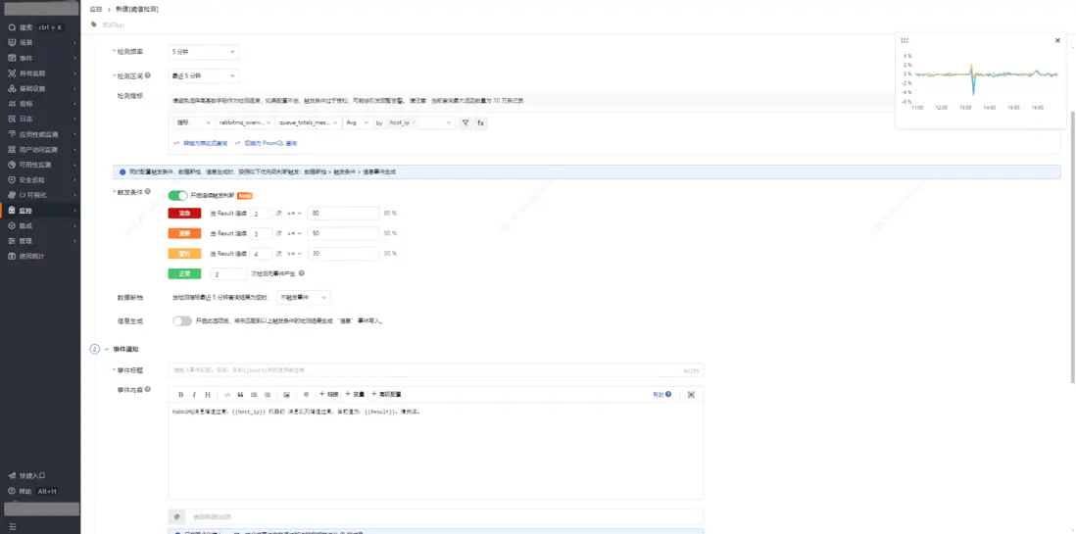Click code icon in editor toolbar
Image resolution: width=1076 pixels, height=534 pixels.
point(227,395)
